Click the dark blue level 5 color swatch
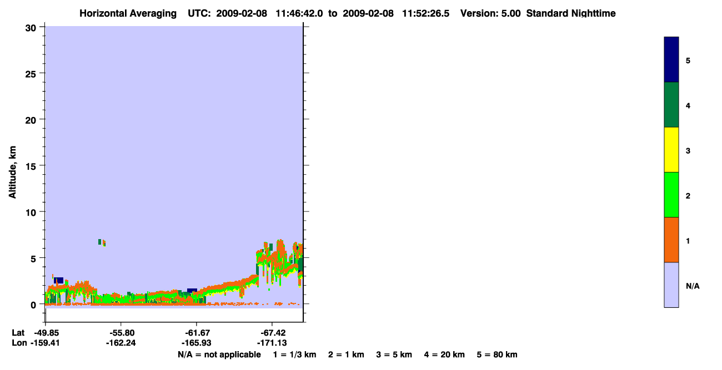This screenshot has height=370, width=722. (x=671, y=60)
